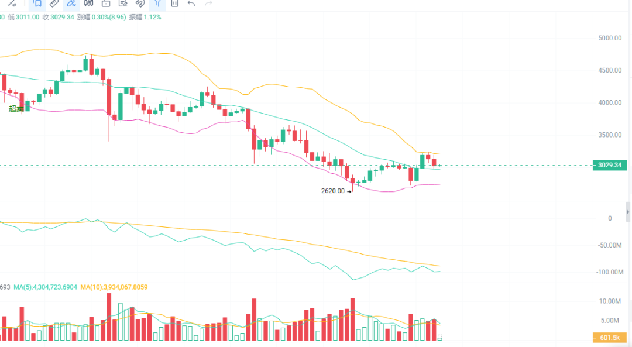Image resolution: width=632 pixels, height=347 pixels.
Task: Undo the last action with the arrow
Action: [191, 4]
